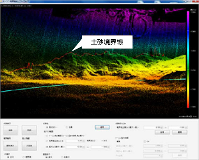Select the 非表示 radio button at bottom center

62,157
